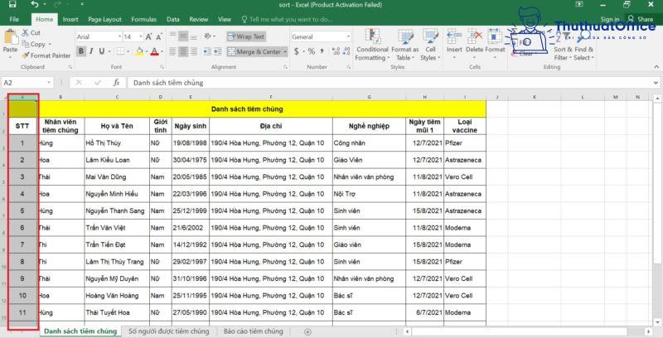Open Conditional Formatting
Image resolution: width=663 pixels, height=338 pixels.
[x=372, y=46]
